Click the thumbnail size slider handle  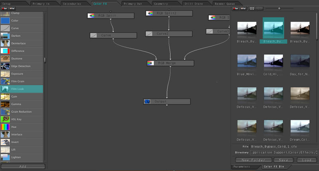click(279, 8)
